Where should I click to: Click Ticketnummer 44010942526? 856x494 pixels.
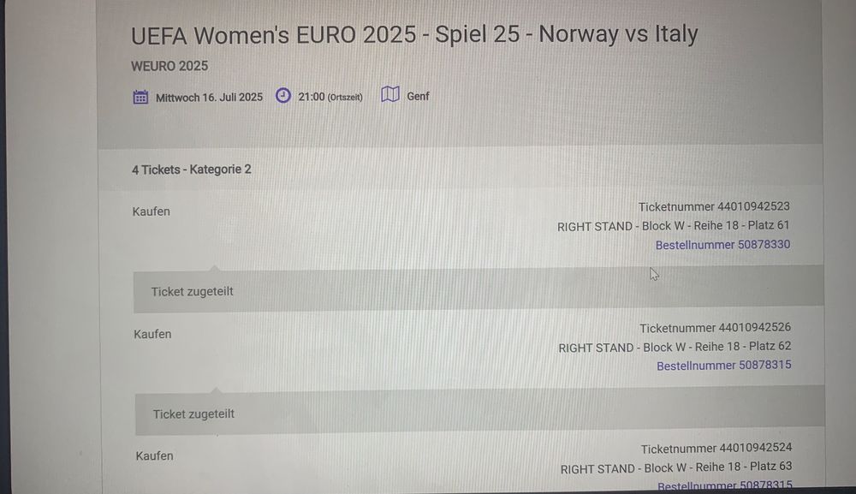715,328
